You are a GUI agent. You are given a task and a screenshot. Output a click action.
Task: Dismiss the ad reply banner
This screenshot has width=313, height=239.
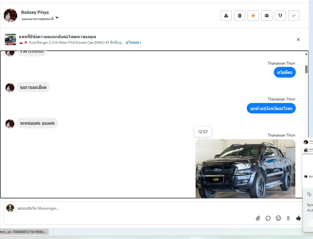(x=298, y=40)
